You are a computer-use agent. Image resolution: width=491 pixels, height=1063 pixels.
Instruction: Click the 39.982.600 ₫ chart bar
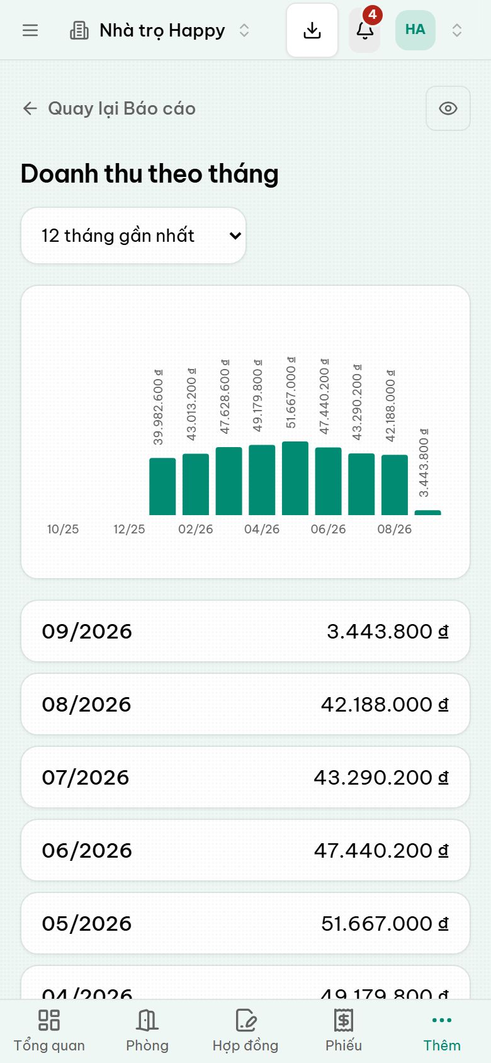point(162,486)
